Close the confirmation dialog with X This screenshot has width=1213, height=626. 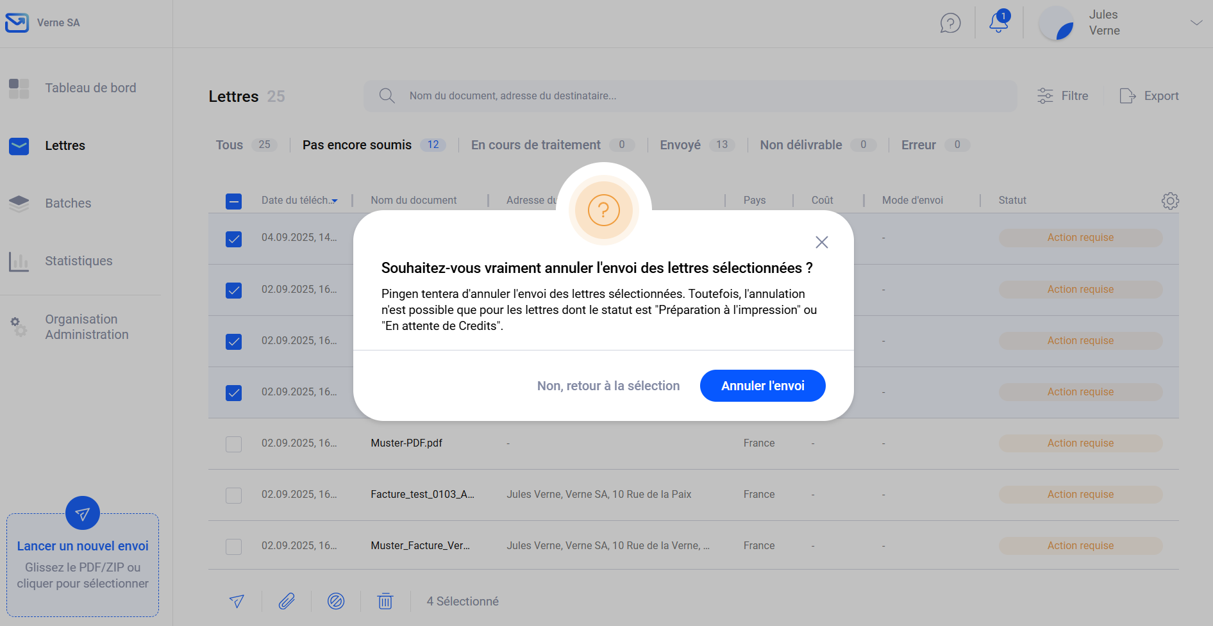click(x=821, y=242)
